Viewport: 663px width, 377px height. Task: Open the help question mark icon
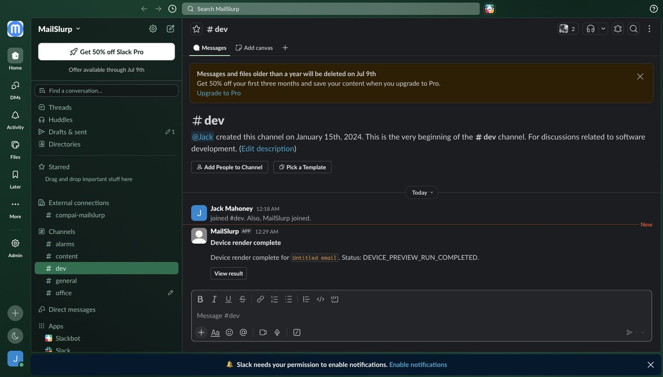[x=654, y=9]
